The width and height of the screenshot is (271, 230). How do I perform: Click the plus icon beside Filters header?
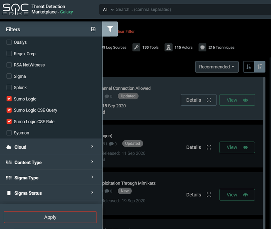click(x=93, y=29)
